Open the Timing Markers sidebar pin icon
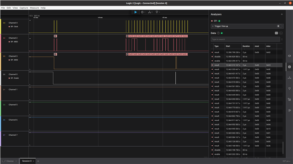This screenshot has height=164, width=293. pos(289,89)
